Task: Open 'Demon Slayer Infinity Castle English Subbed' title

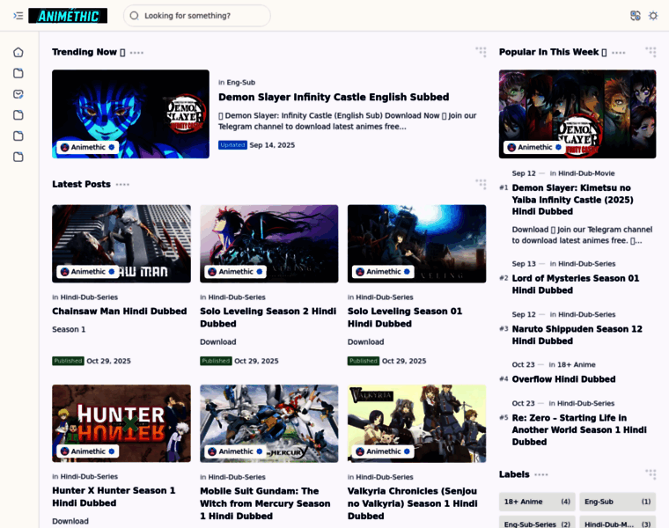Action: pyautogui.click(x=334, y=98)
